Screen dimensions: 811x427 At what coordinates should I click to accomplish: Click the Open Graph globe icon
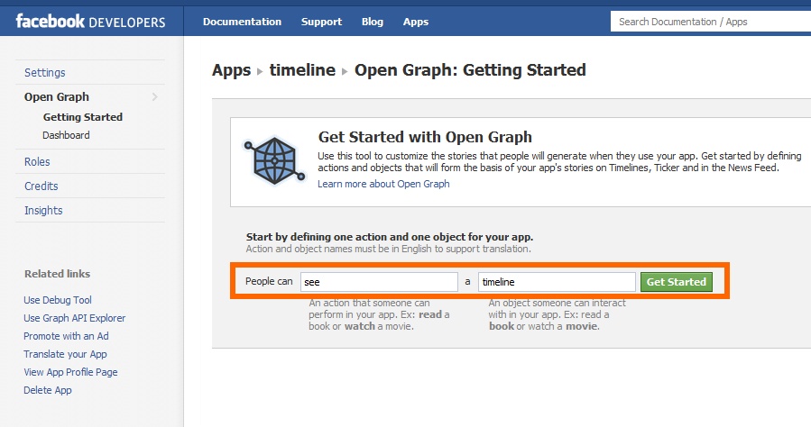tap(274, 160)
